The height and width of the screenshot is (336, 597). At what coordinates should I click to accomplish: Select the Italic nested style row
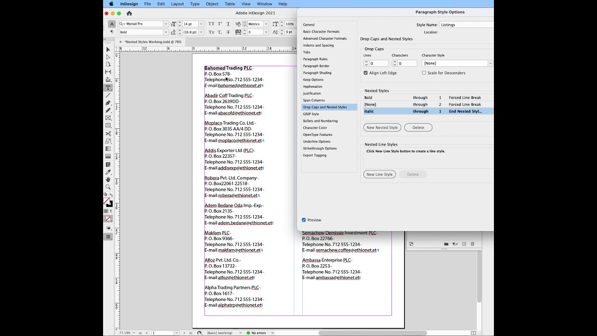(429, 112)
